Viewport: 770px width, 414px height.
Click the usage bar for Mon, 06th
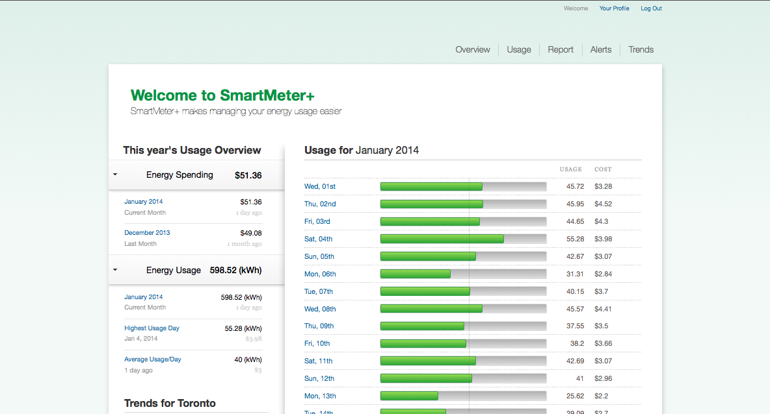(x=463, y=274)
